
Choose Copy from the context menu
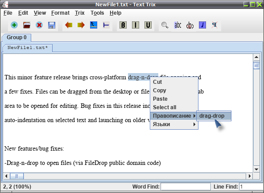174,90
